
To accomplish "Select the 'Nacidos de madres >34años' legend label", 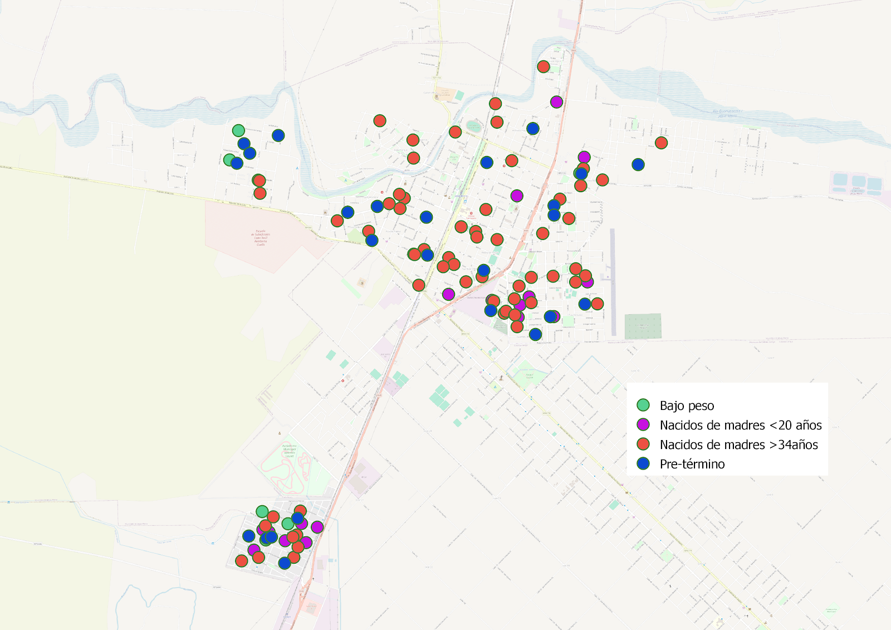I will [x=739, y=445].
